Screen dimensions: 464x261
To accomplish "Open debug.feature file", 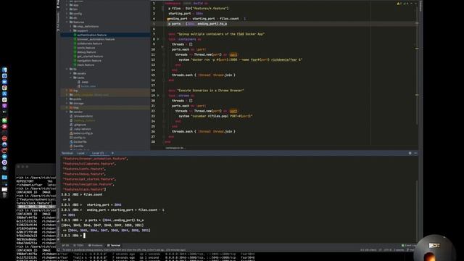I will pos(86,52).
